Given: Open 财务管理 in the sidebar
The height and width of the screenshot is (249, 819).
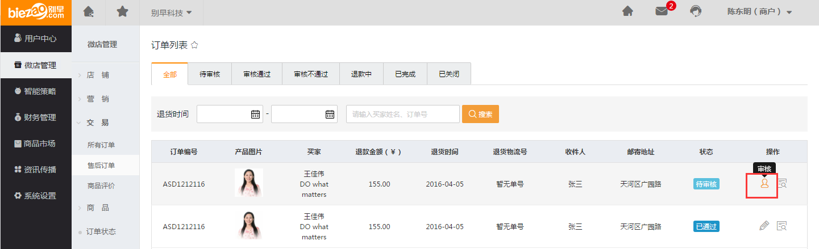Looking at the screenshot, I should coord(36,117).
